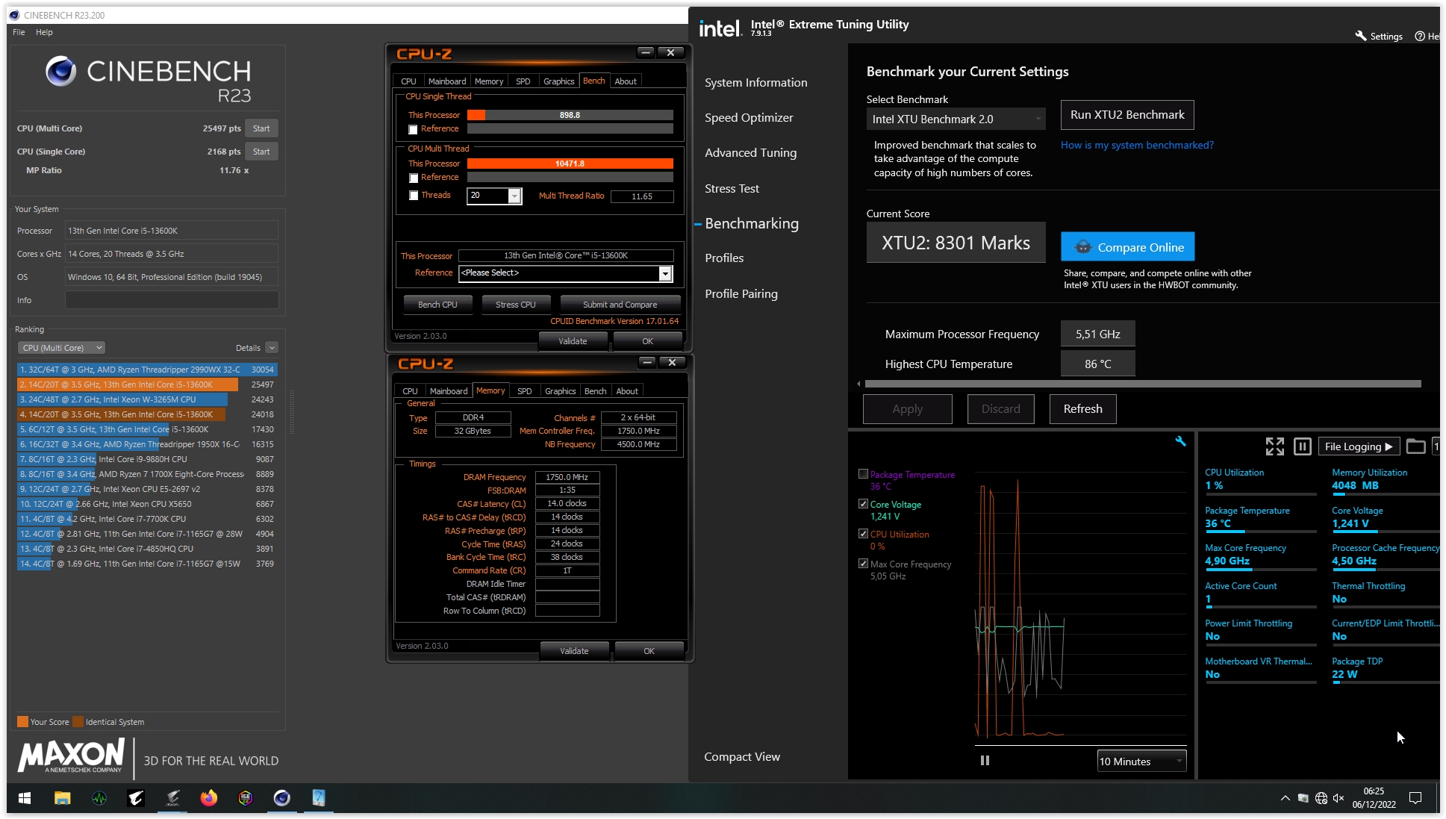Viewport: 1446px width, 819px height.
Task: Open the notification center icon
Action: [1415, 798]
